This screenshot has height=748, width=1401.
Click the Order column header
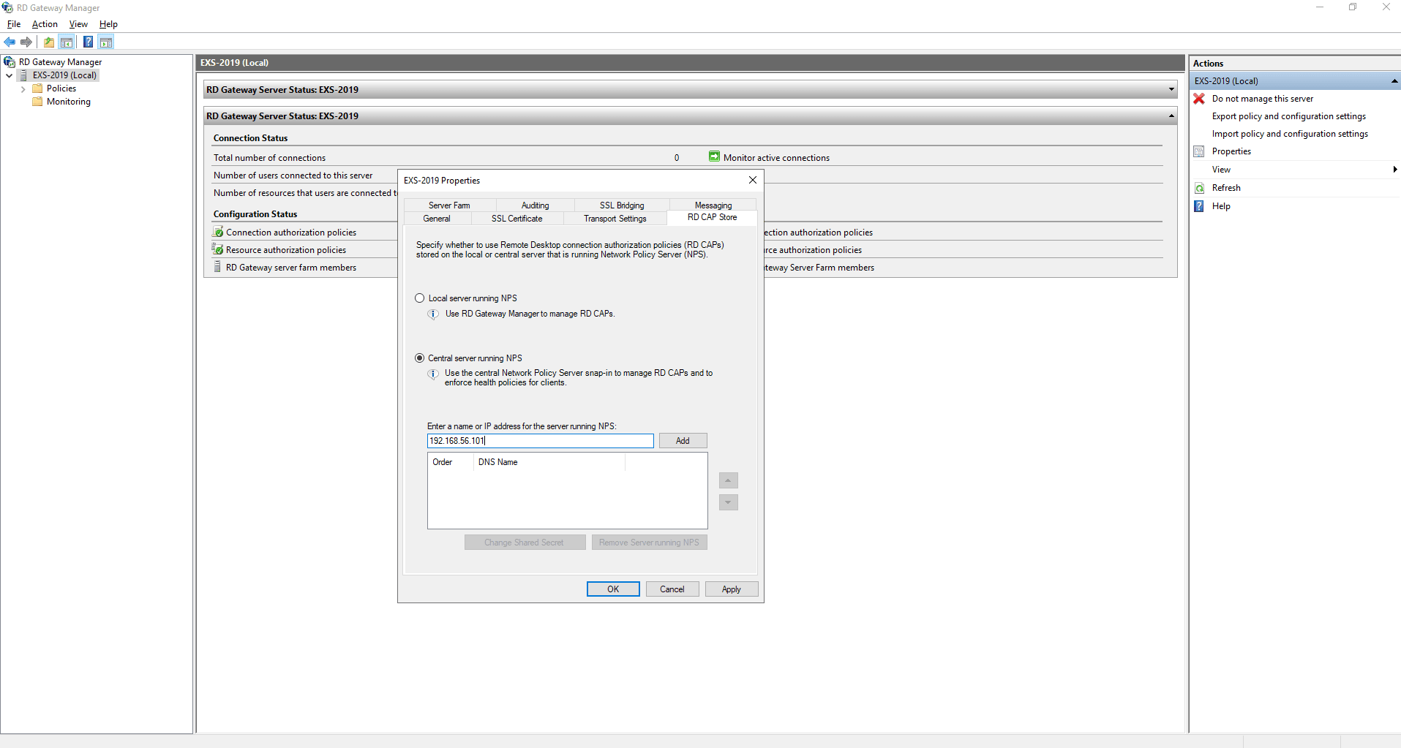451,462
